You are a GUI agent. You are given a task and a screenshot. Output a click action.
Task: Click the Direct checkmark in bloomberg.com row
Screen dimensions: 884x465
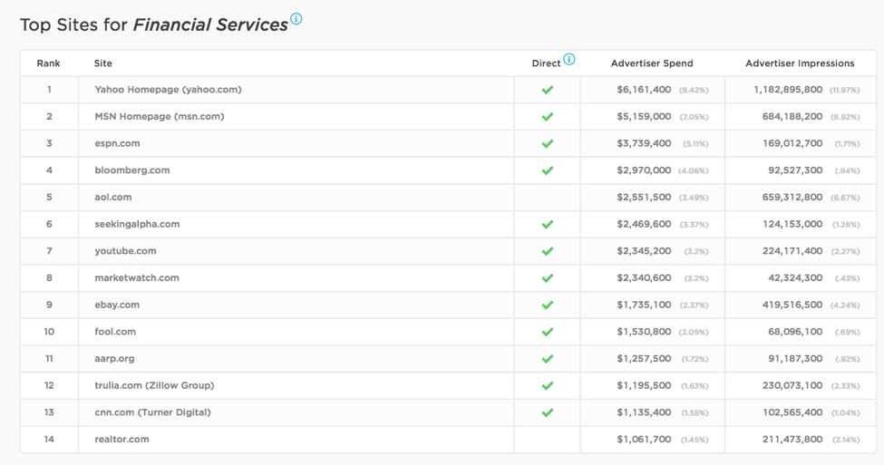(x=547, y=170)
